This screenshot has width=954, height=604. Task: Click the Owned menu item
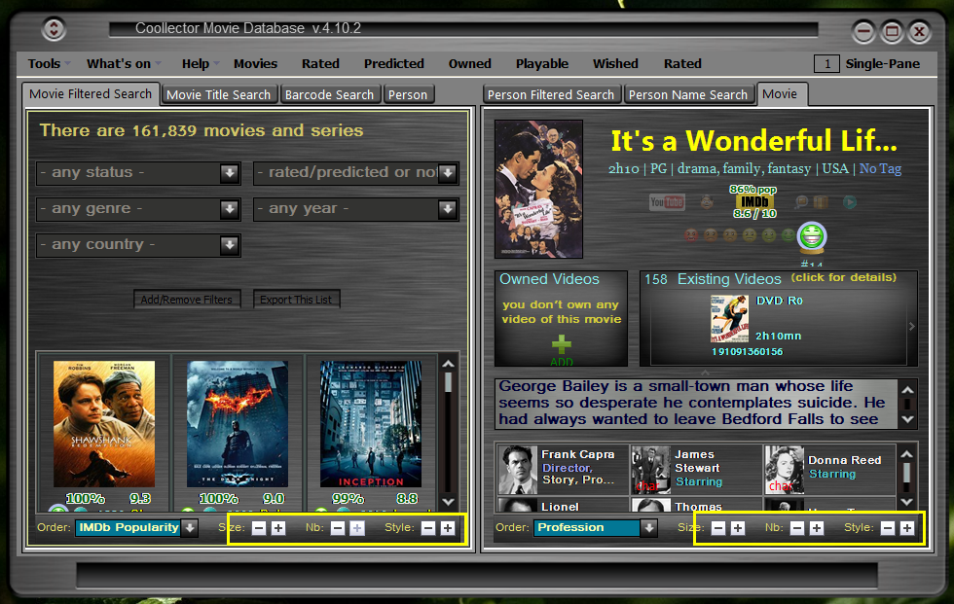469,64
